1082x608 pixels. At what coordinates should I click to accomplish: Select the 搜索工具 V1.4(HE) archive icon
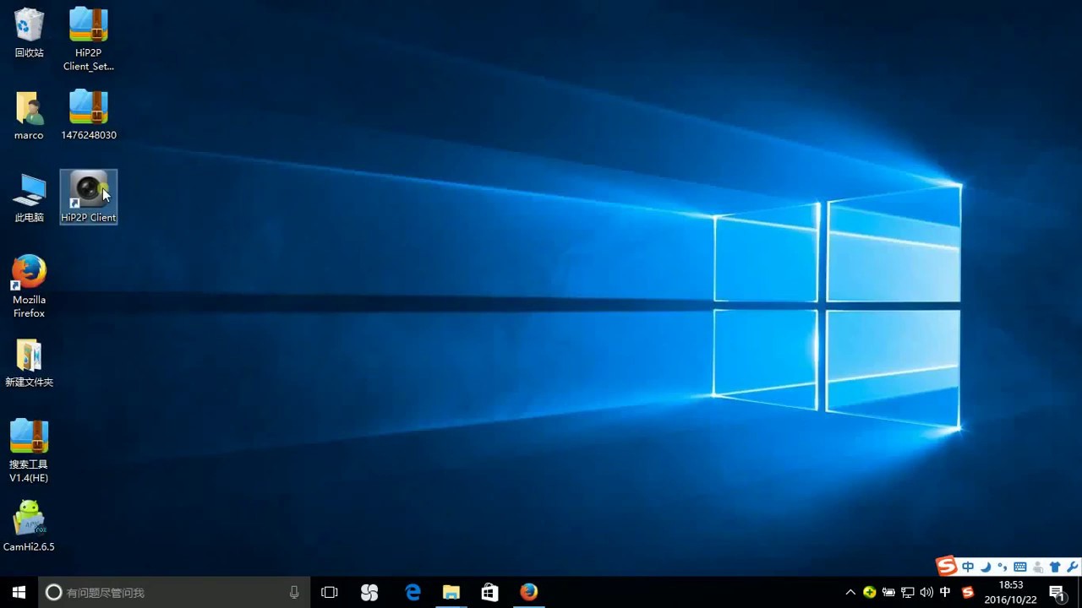29,451
